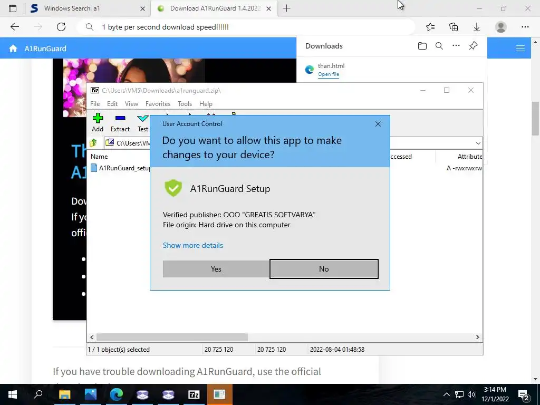This screenshot has width=540, height=405.
Task: Open the 7-Zip File menu
Action: (x=95, y=104)
